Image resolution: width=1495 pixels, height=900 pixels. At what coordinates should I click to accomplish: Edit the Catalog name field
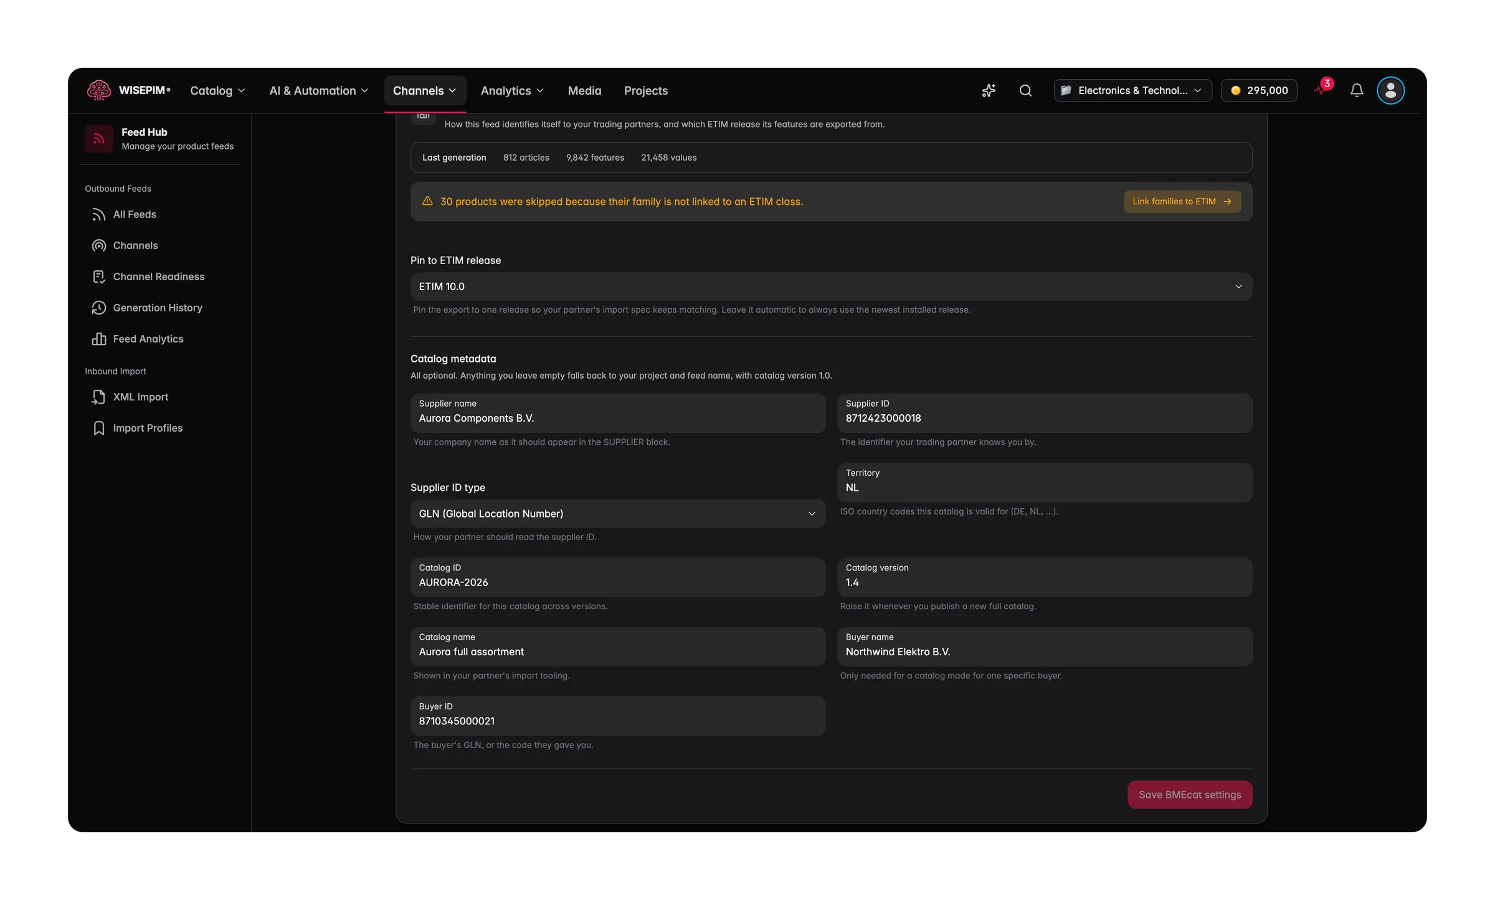[617, 647]
